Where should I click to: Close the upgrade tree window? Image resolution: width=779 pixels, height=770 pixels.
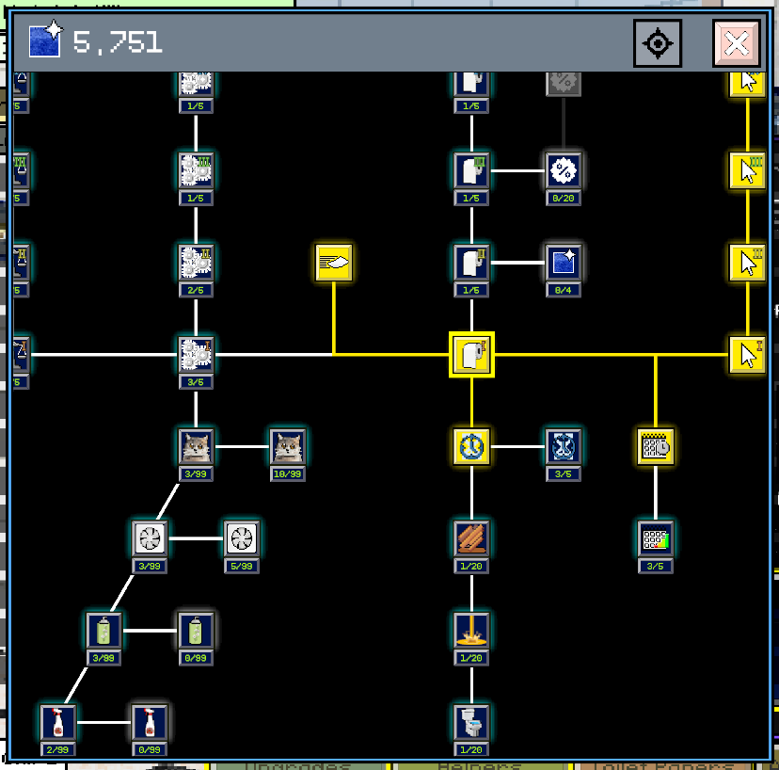click(x=737, y=43)
